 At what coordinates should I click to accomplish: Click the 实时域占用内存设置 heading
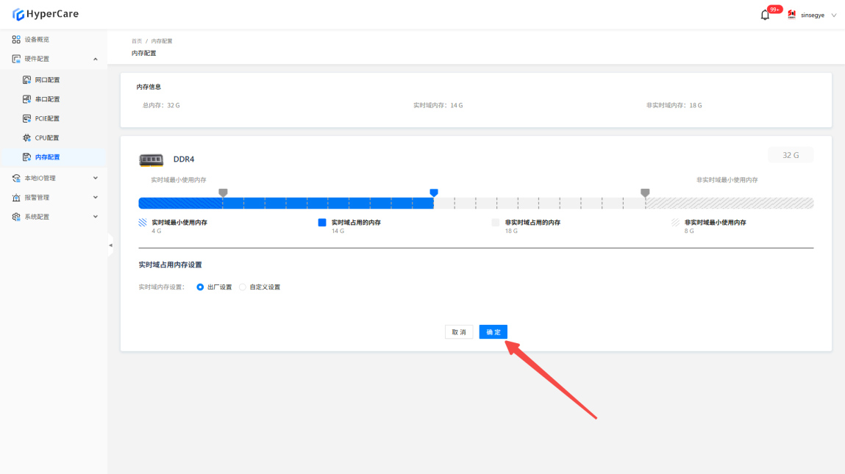(171, 265)
